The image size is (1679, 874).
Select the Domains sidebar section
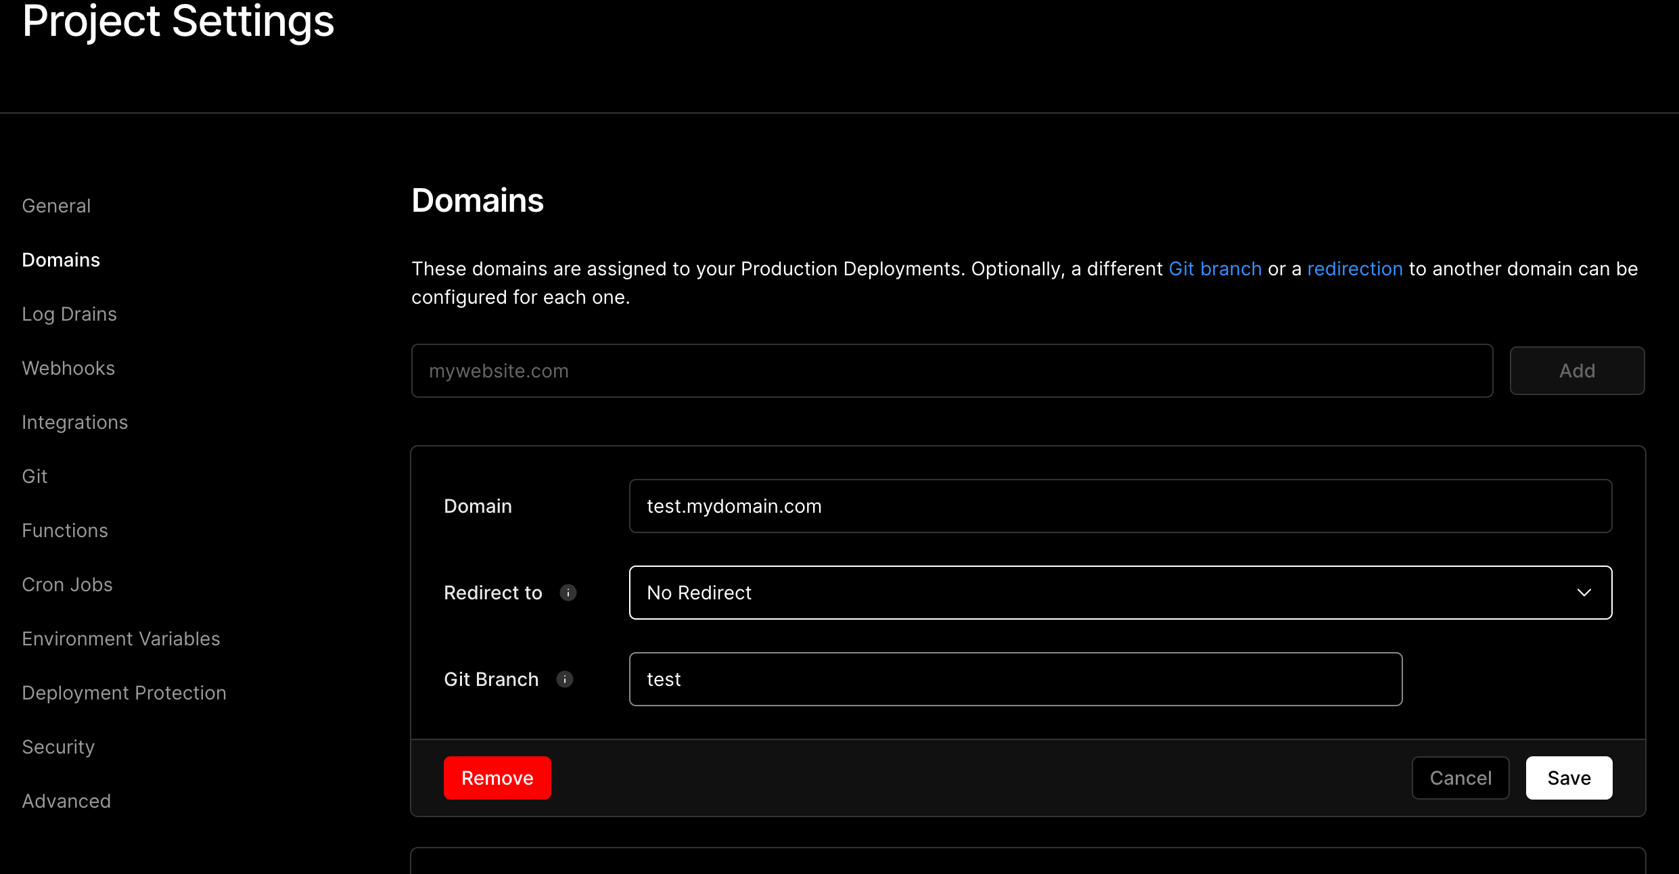coord(61,260)
